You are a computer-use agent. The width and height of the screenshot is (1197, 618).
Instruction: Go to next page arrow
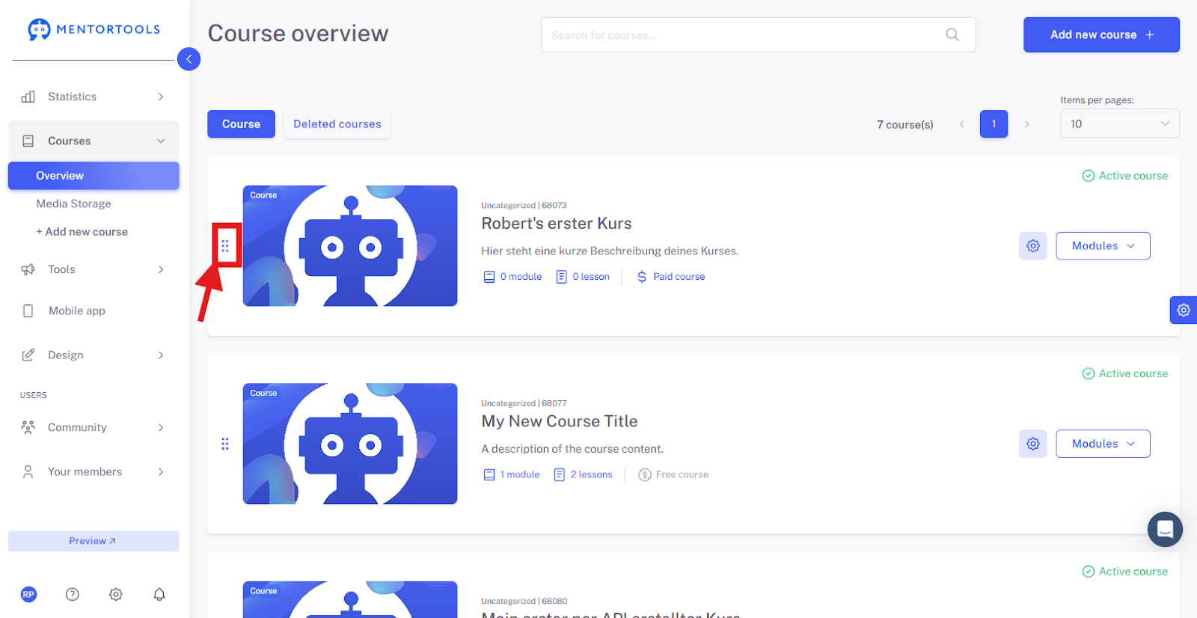[1026, 124]
